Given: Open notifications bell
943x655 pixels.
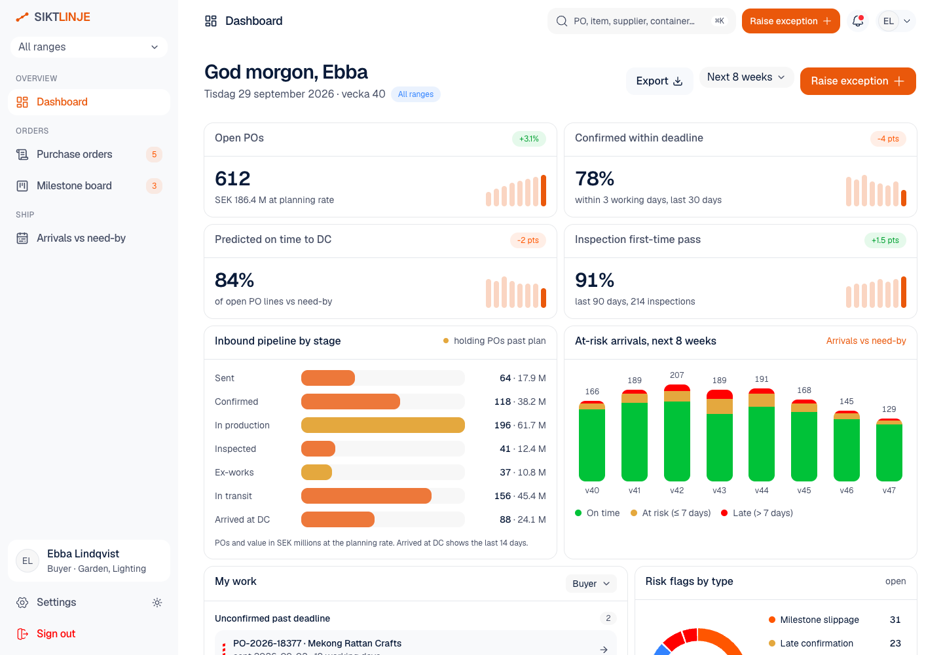Looking at the screenshot, I should coord(858,21).
